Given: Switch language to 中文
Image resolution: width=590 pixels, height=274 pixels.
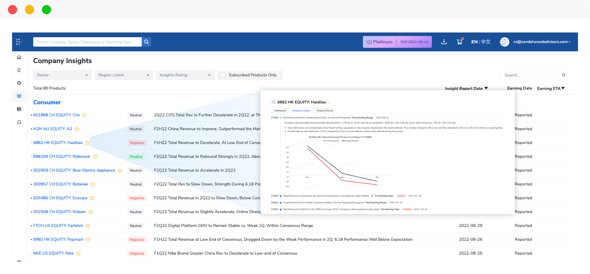Looking at the screenshot, I should (x=486, y=42).
